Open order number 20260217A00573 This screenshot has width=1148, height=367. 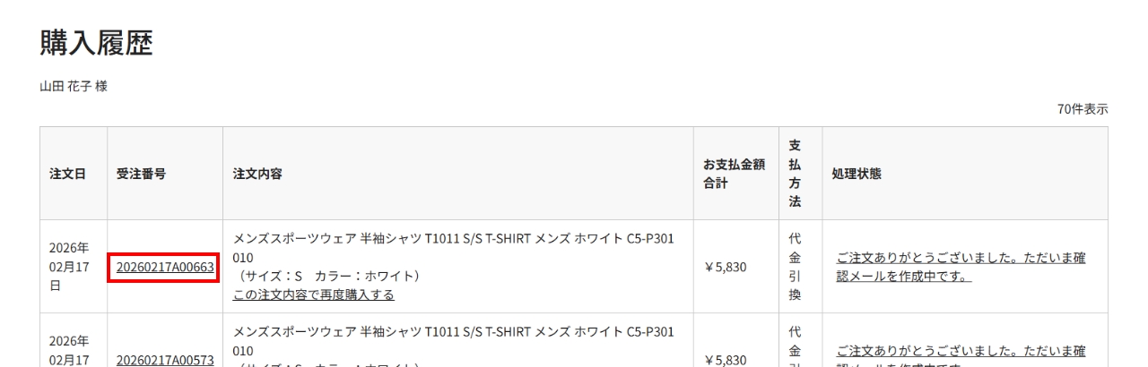click(165, 360)
